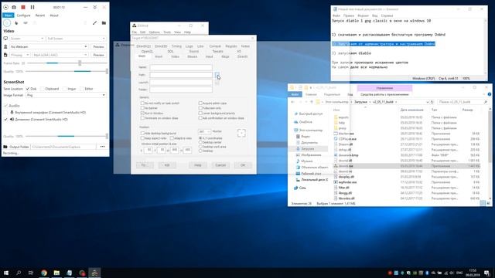Click Explorer back arrow navigation button
The height and width of the screenshot is (278, 495).
coord(292,102)
